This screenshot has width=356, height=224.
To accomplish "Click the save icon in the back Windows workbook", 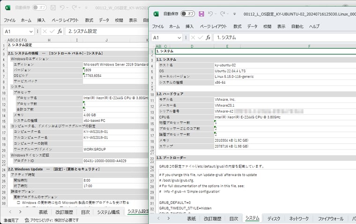I will (53, 7).
